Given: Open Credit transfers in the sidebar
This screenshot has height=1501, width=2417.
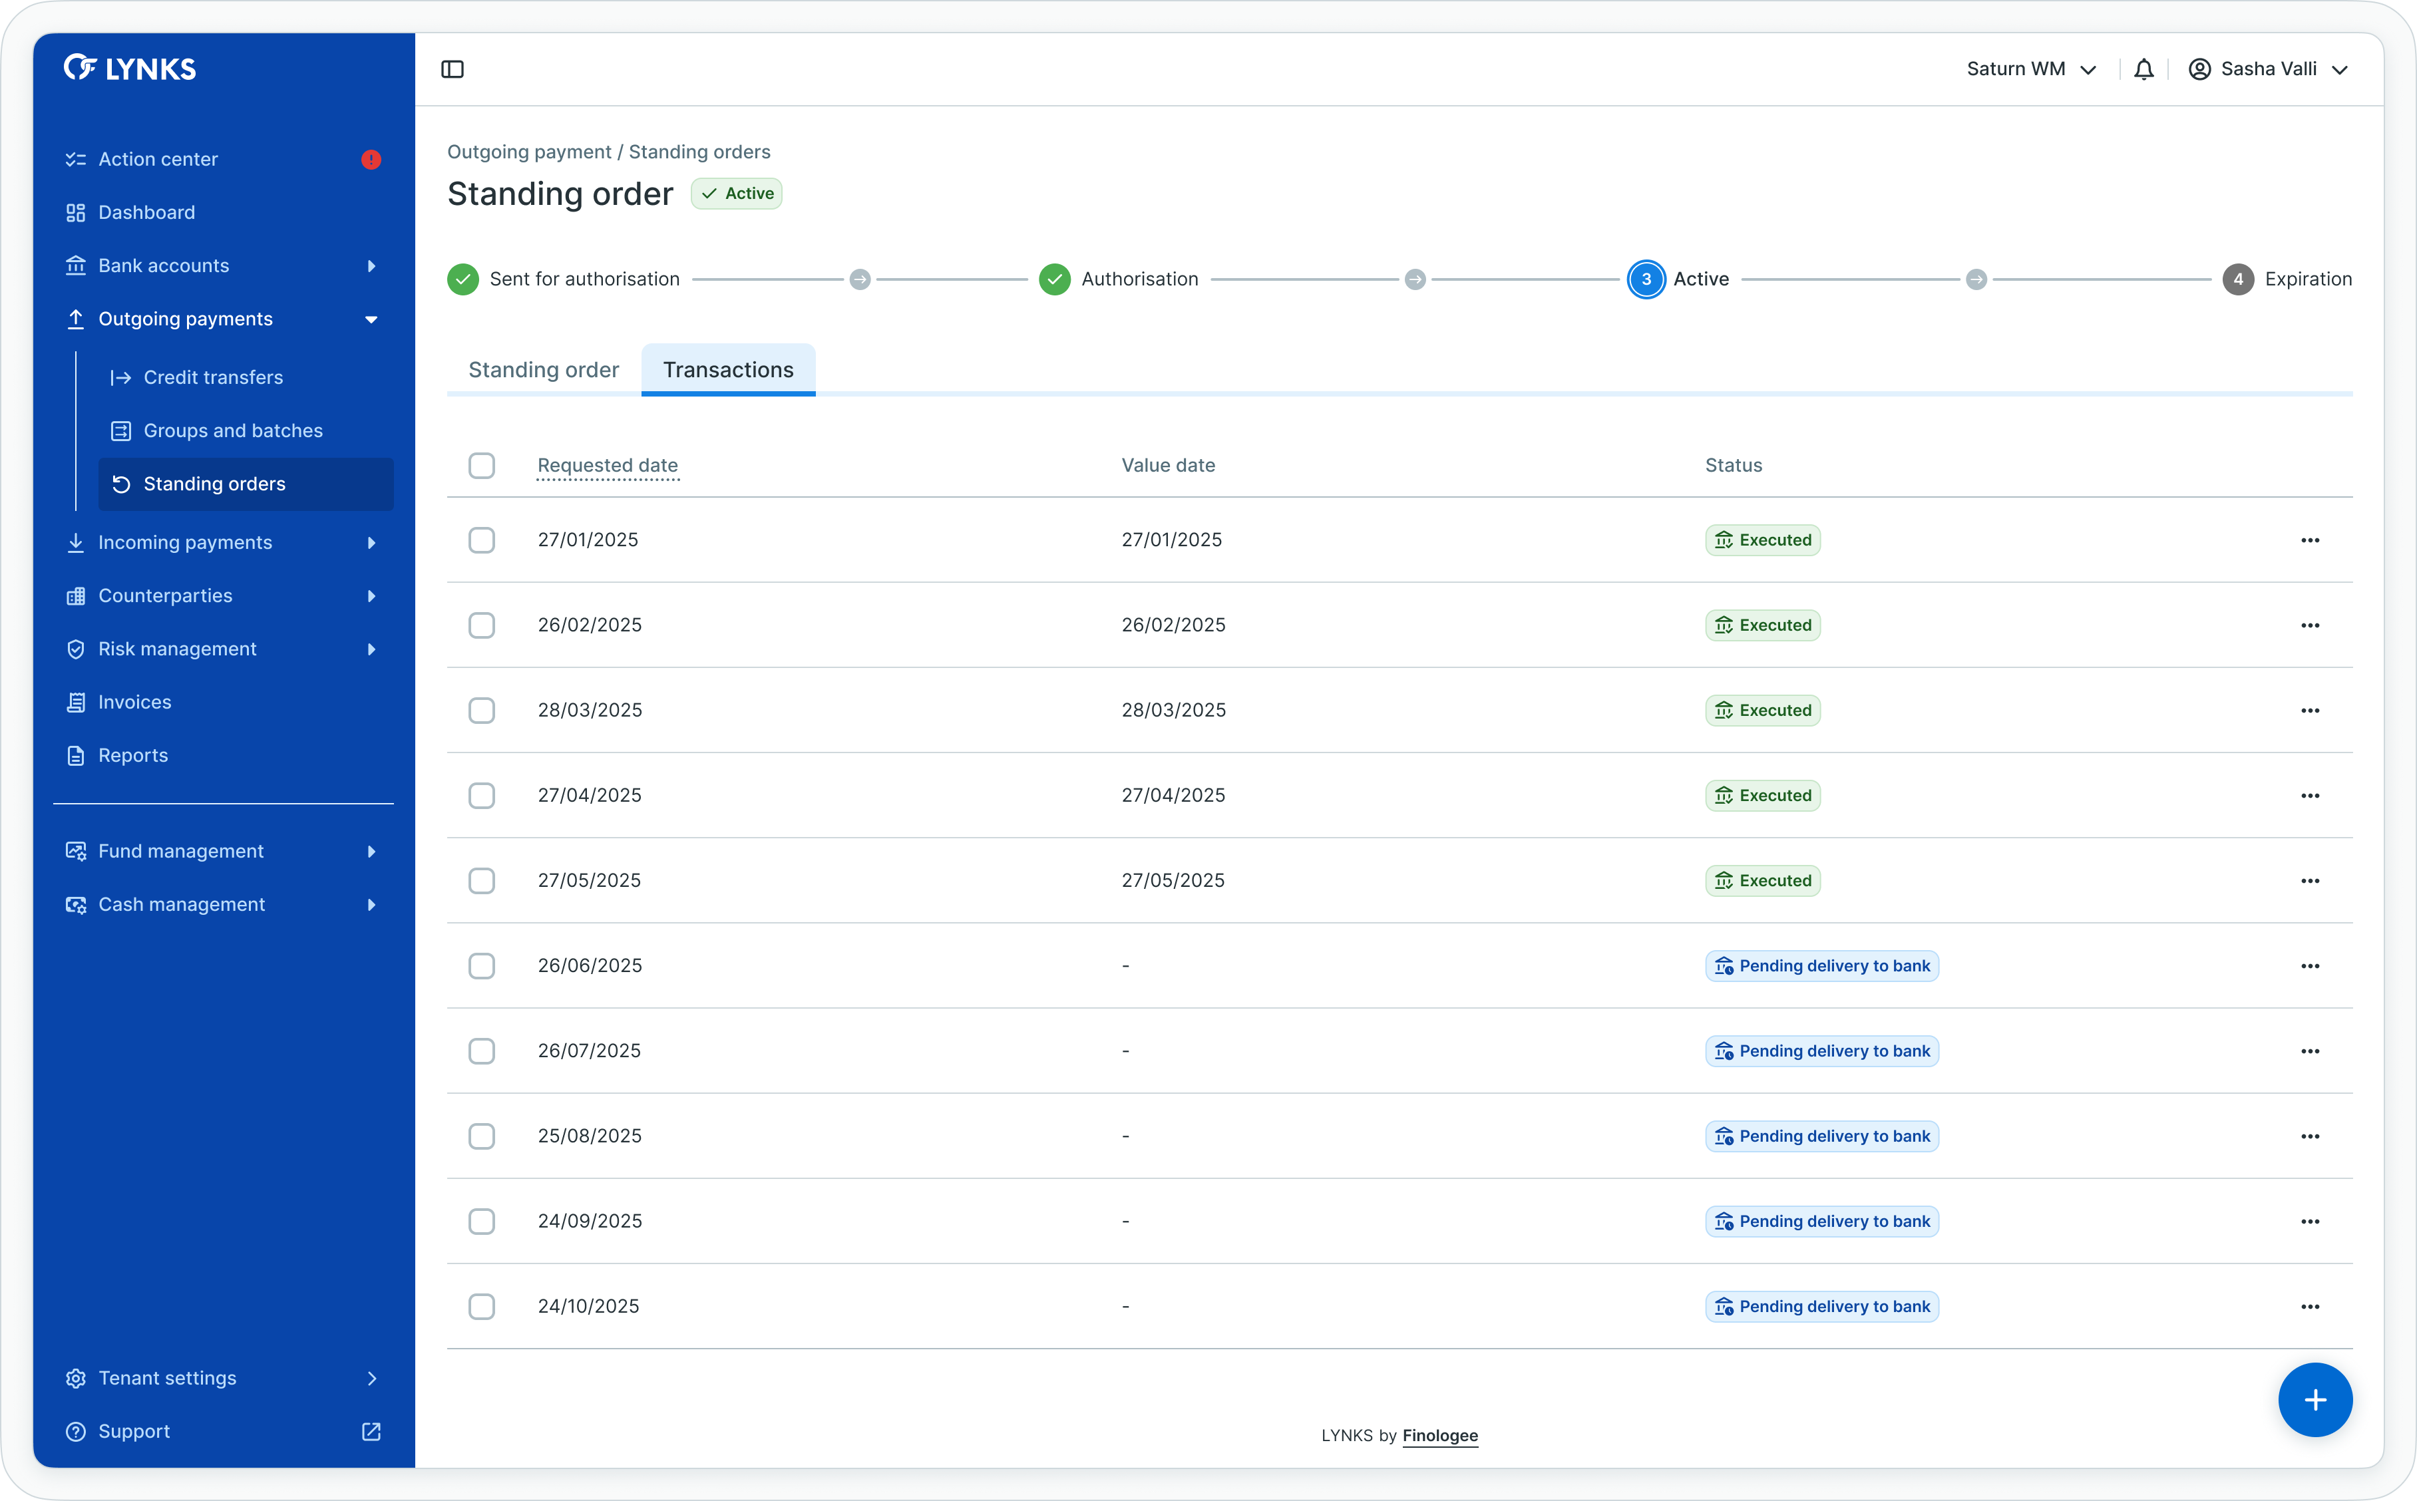Looking at the screenshot, I should (212, 377).
